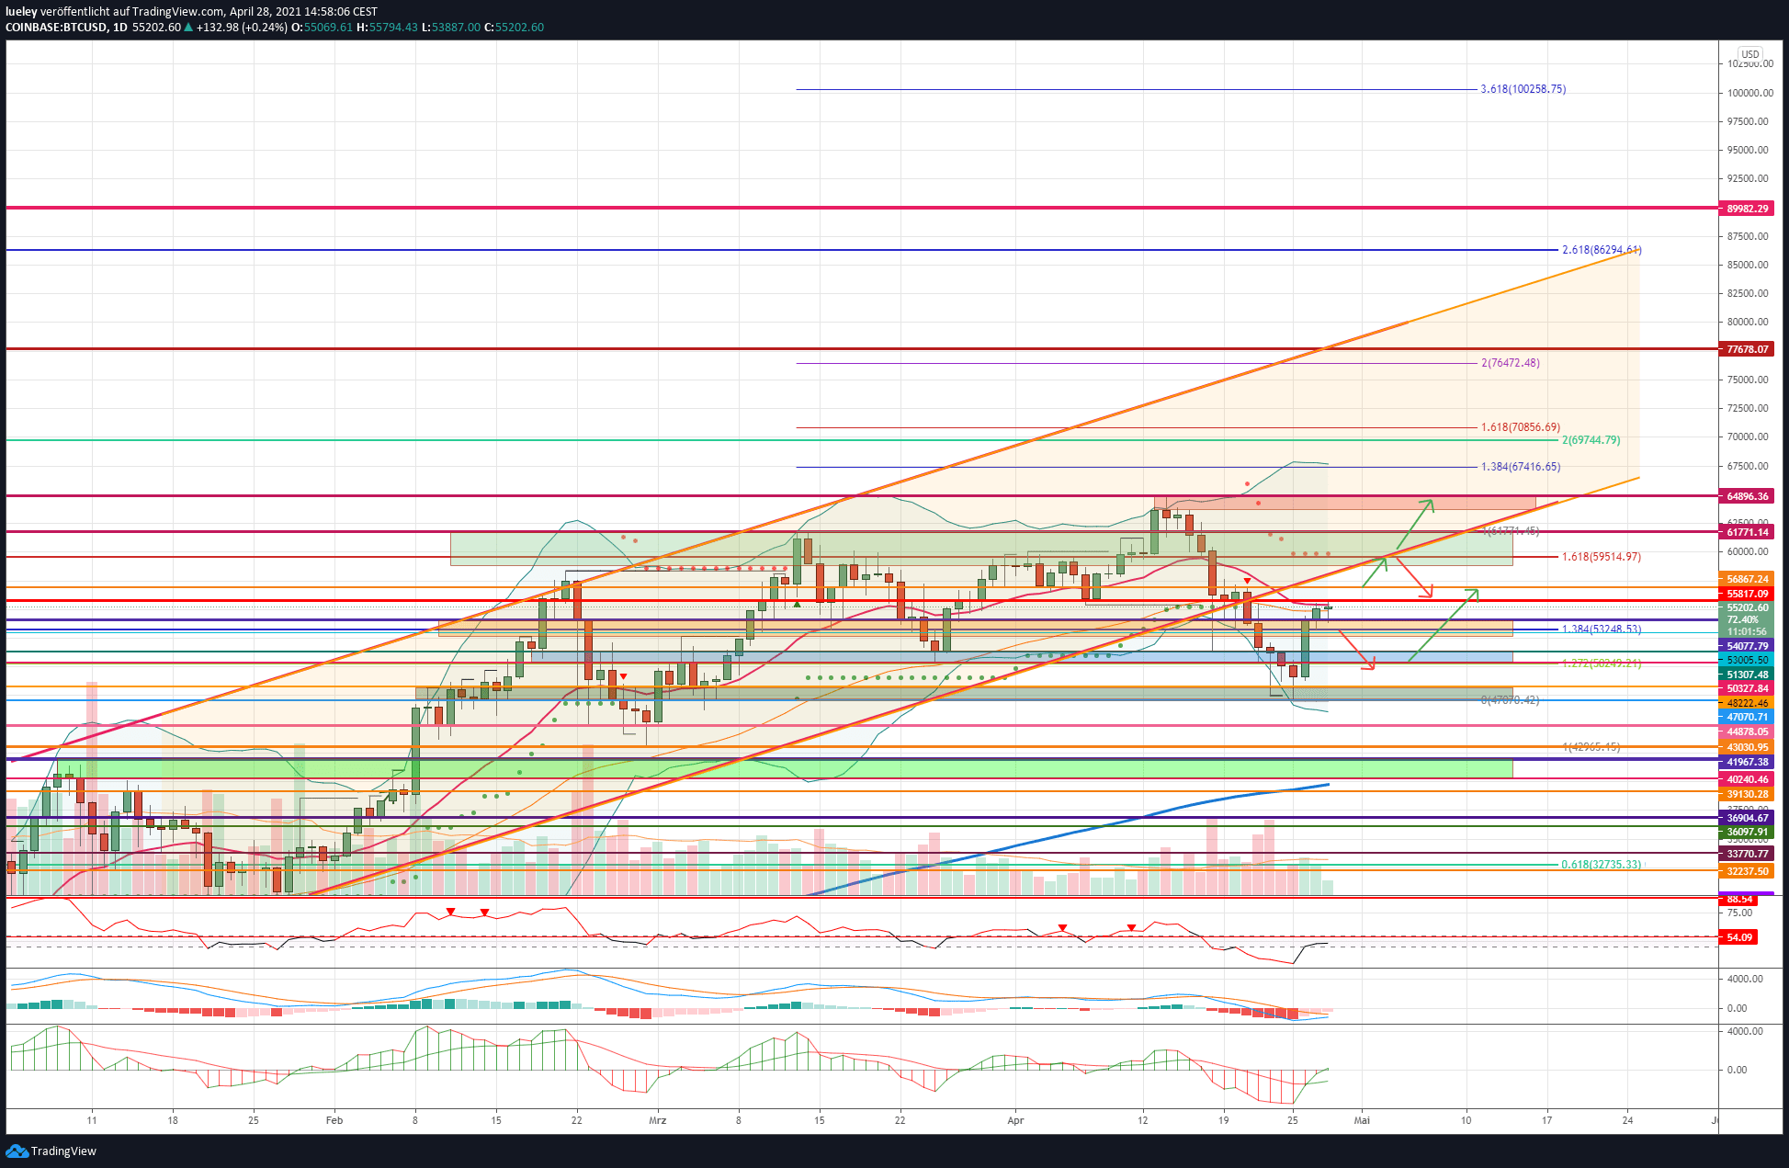Viewport: 1789px width, 1168px height.
Task: Click the Mrz label on time axis
Action: 658,1120
